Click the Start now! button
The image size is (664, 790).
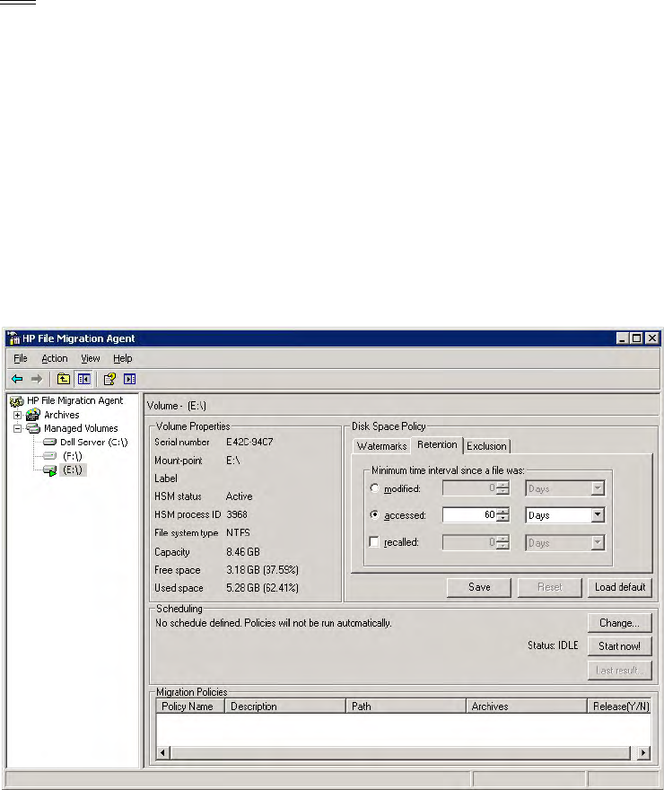(x=620, y=646)
